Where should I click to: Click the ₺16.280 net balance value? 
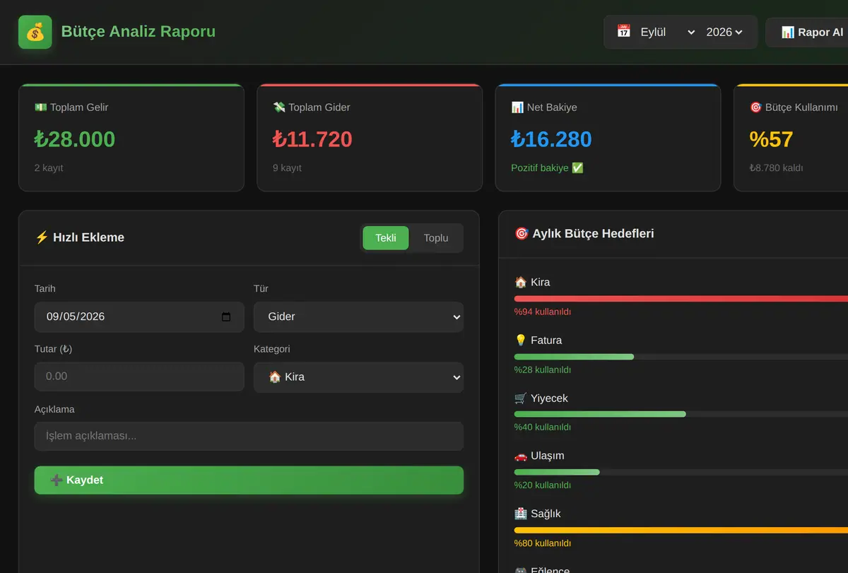point(551,139)
